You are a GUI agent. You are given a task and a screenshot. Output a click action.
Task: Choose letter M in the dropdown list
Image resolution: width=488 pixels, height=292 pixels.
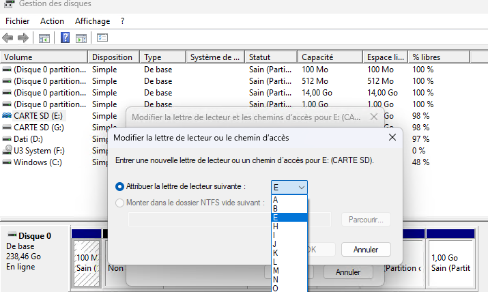289,271
